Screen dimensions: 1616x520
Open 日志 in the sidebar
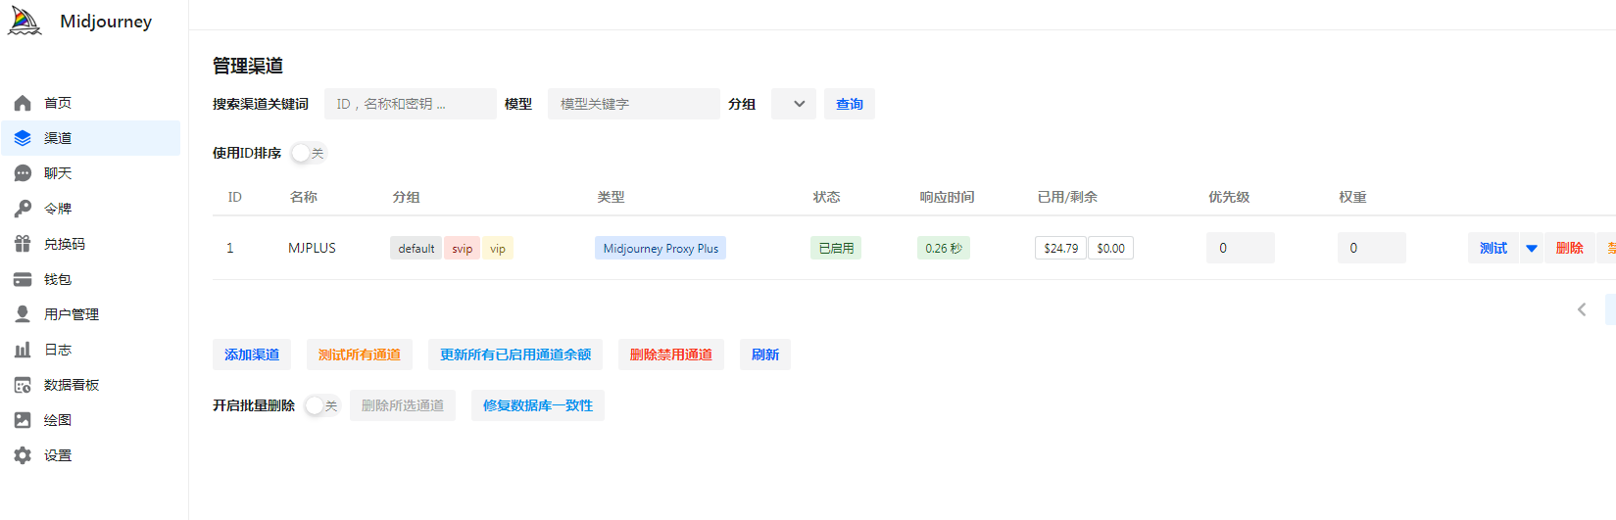(90, 350)
